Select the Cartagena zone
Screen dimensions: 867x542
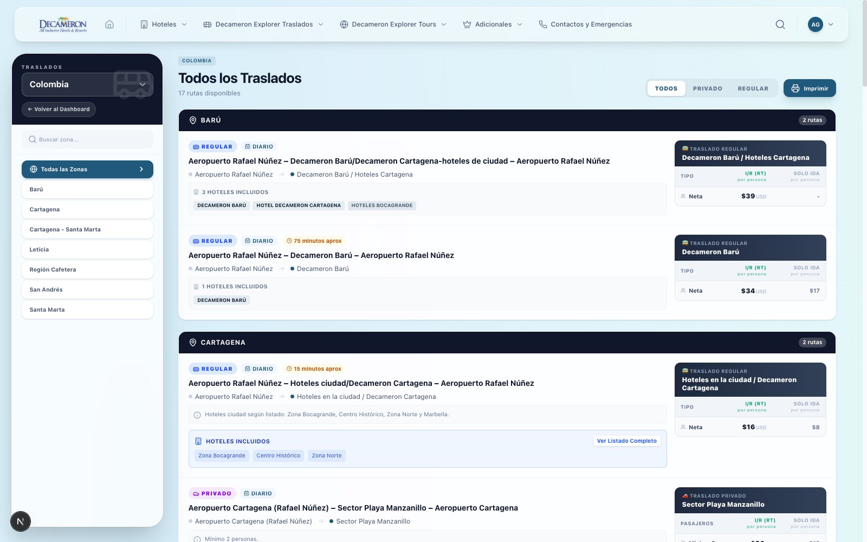87,209
